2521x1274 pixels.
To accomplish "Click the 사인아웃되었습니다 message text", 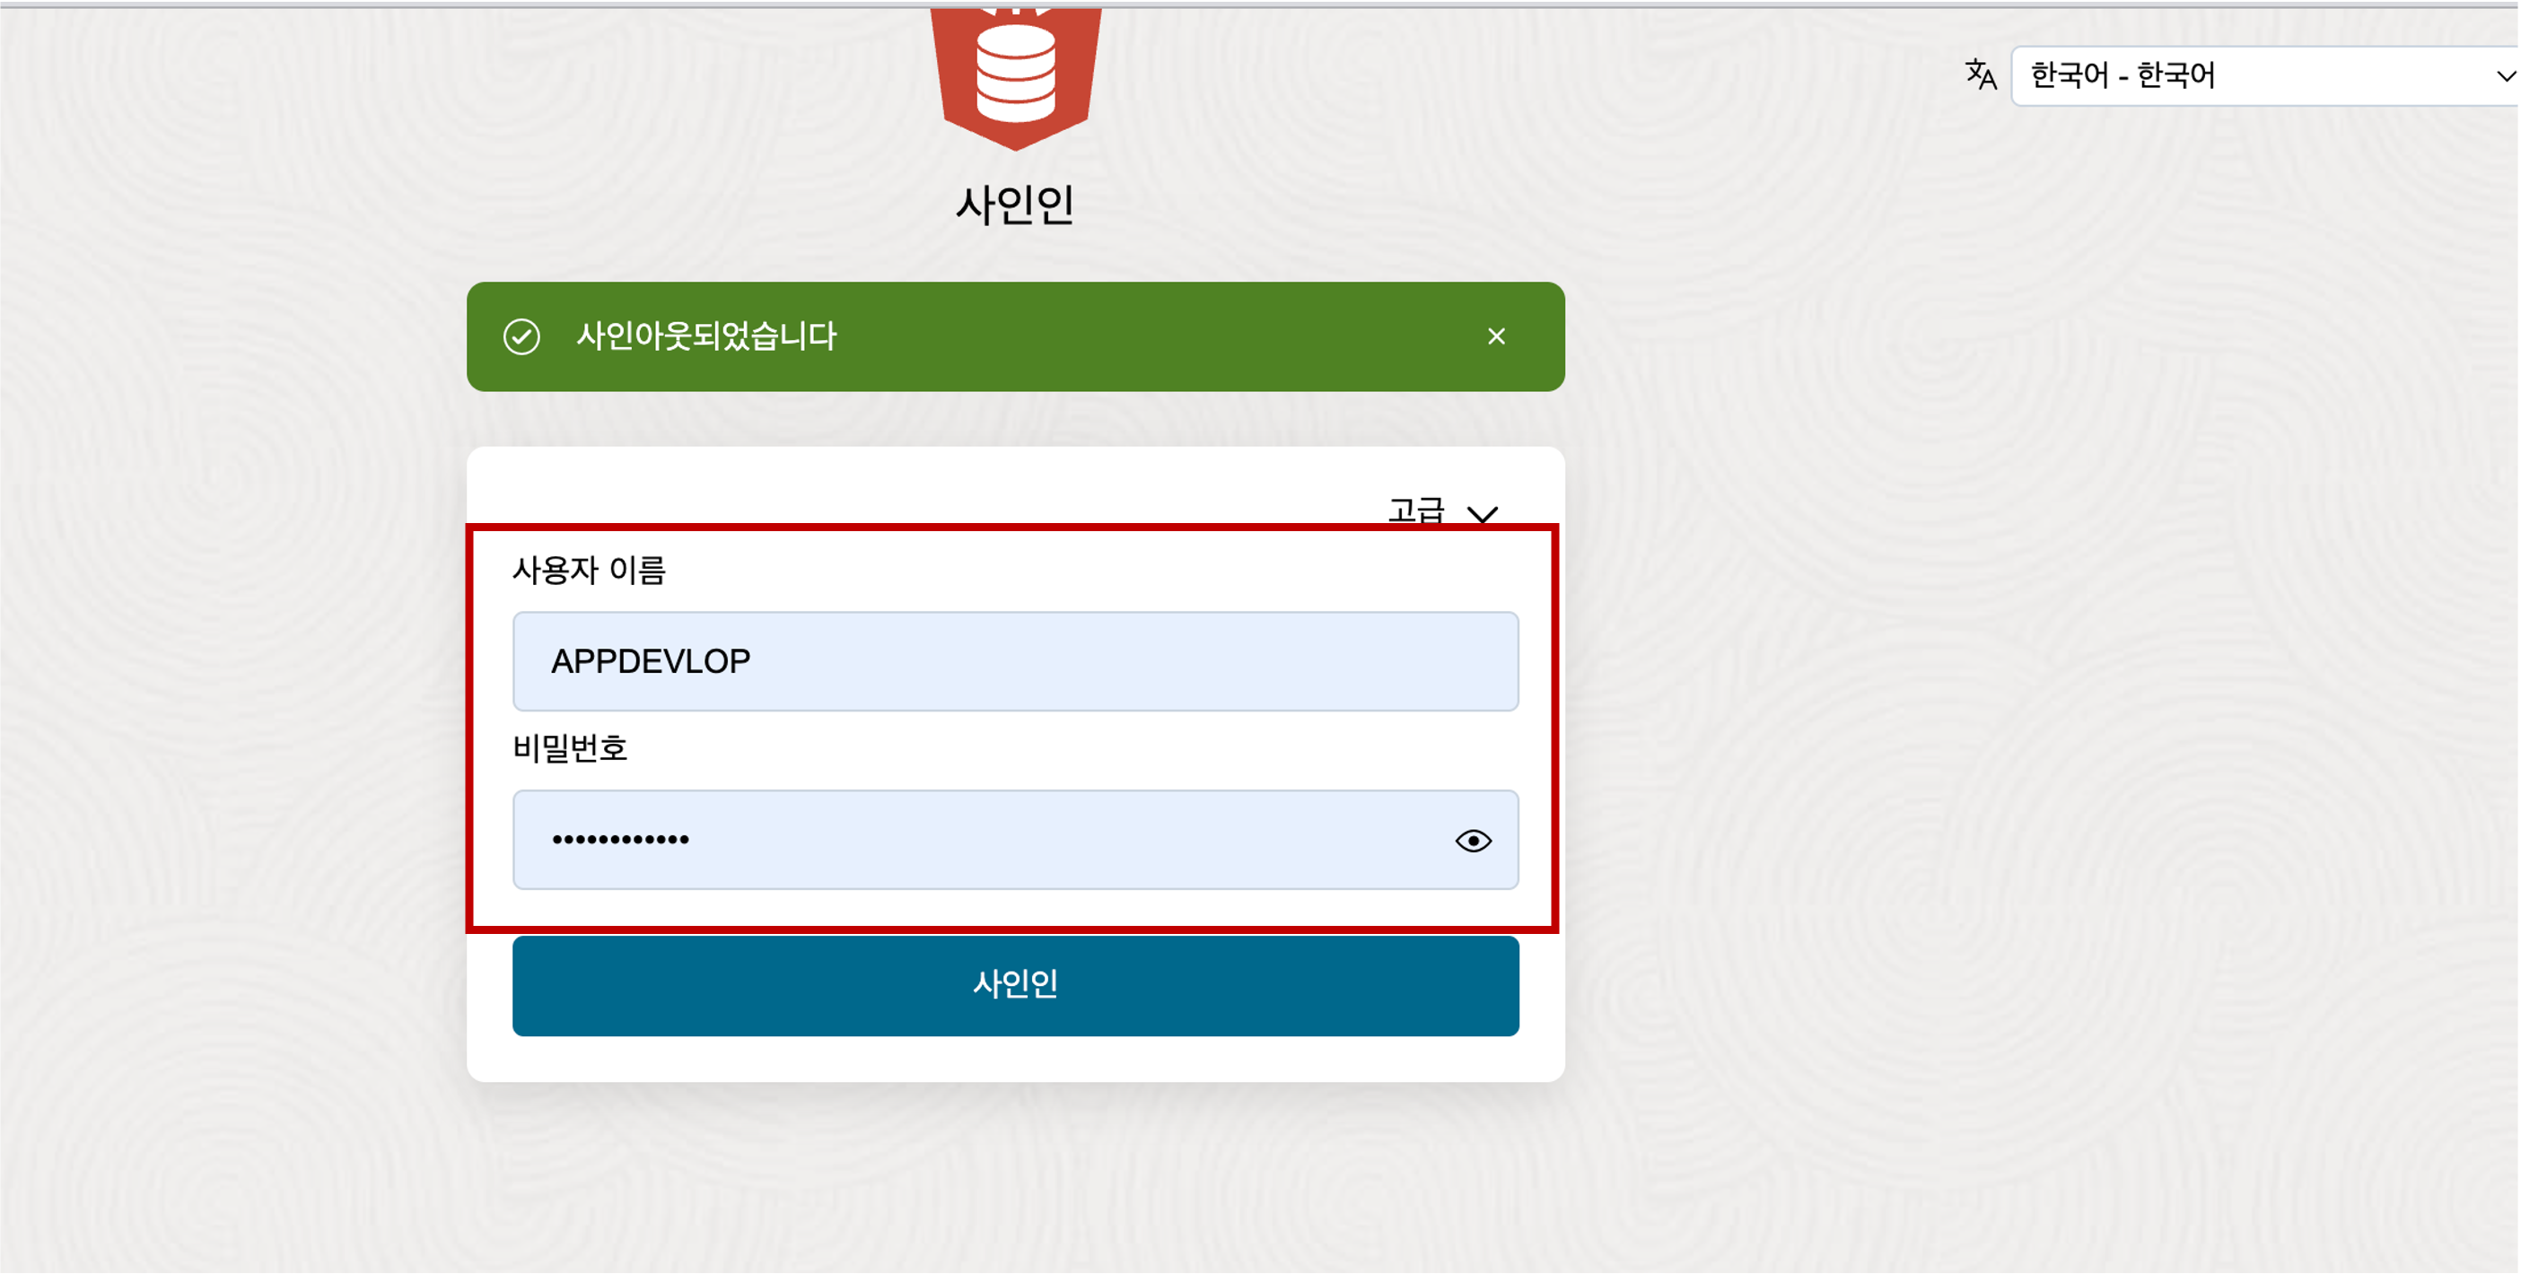I will pyautogui.click(x=706, y=336).
